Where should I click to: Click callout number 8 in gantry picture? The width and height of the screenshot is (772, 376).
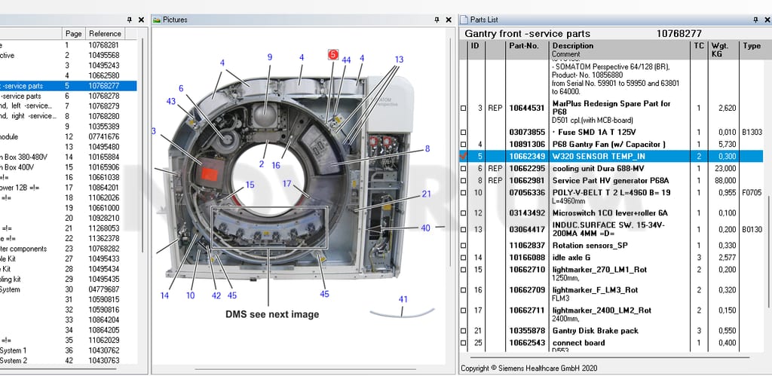click(x=427, y=148)
